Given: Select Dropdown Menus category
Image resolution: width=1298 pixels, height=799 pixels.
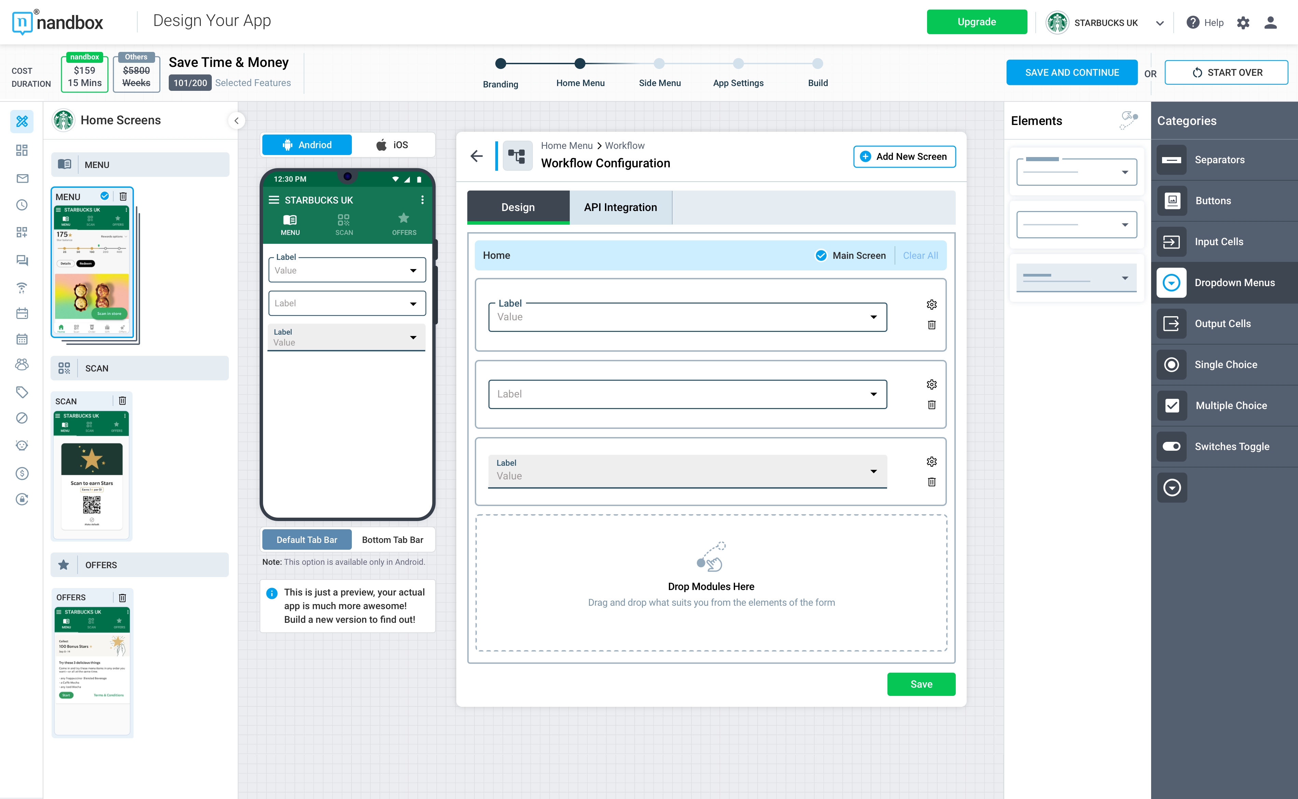Looking at the screenshot, I should (1225, 283).
